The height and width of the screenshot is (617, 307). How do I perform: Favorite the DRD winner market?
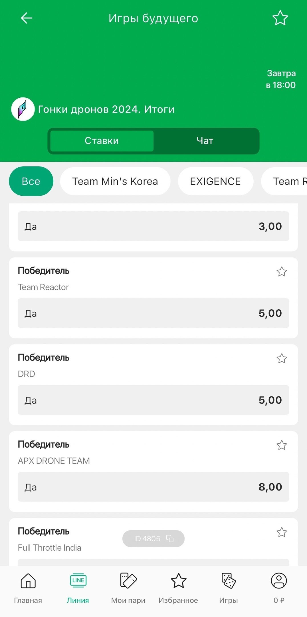click(x=282, y=358)
